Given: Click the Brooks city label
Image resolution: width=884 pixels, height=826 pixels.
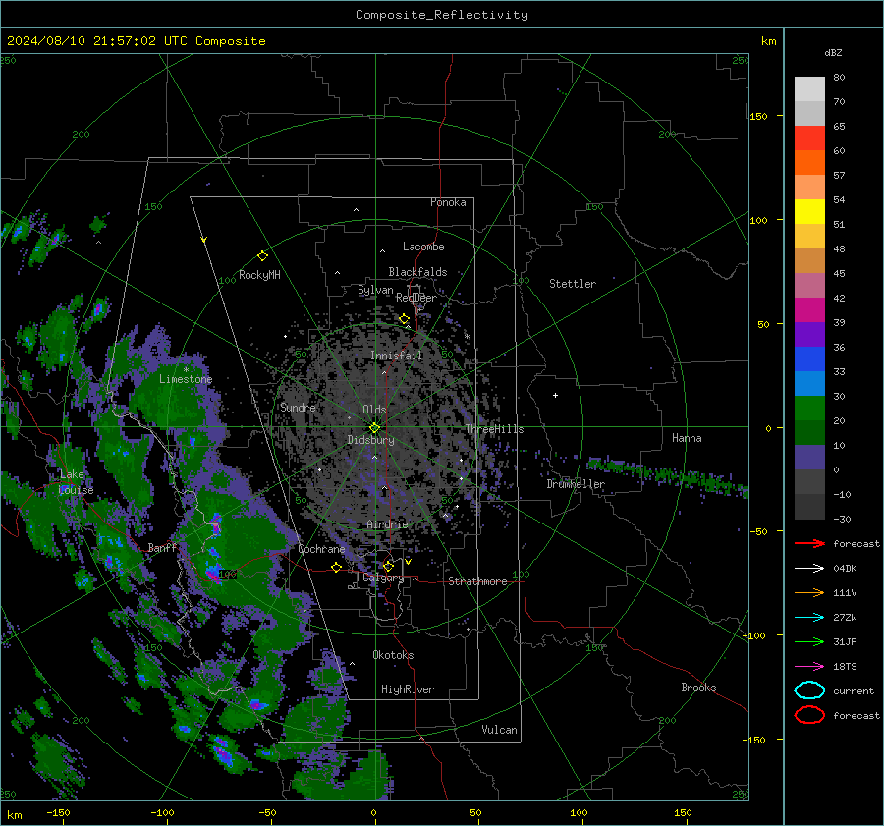Looking at the screenshot, I should pyautogui.click(x=698, y=688).
